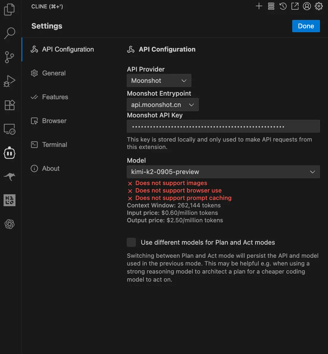Switch to the About settings tab
The width and height of the screenshot is (328, 354).
[x=51, y=168]
